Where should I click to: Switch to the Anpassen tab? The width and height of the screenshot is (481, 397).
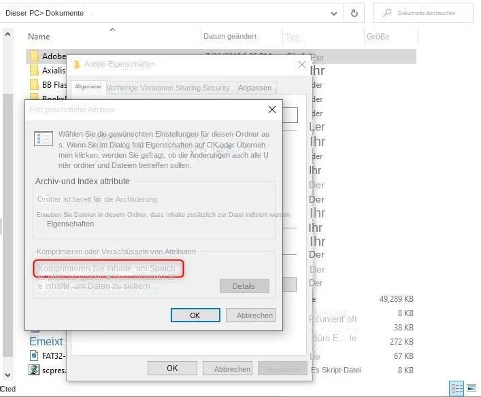tap(255, 88)
